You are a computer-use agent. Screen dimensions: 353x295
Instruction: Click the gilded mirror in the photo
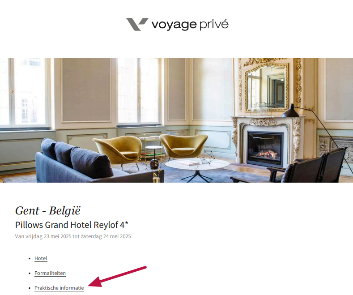pos(267,87)
